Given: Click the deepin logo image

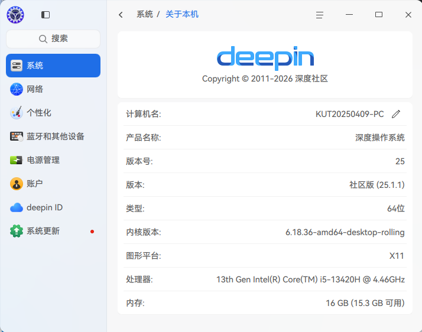Looking at the screenshot, I should [x=265, y=57].
